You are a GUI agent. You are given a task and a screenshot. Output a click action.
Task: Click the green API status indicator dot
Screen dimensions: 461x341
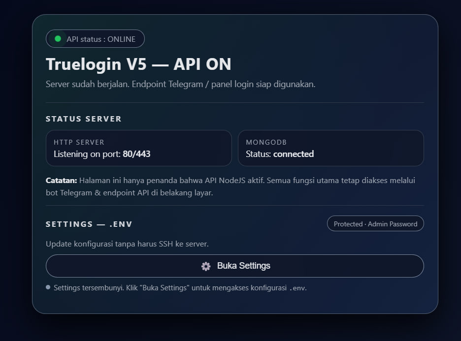(x=58, y=38)
